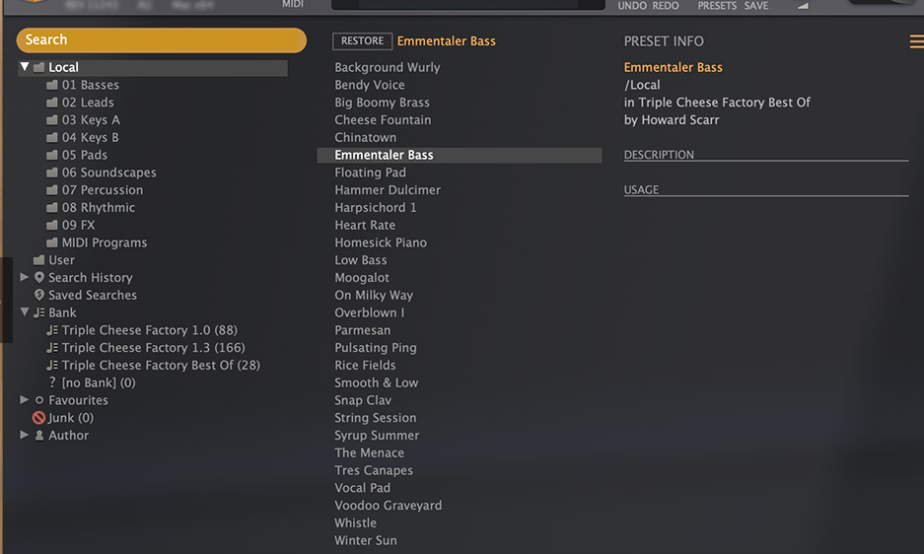Click the 01 Basses folder icon
The image size is (924, 554).
coord(52,86)
